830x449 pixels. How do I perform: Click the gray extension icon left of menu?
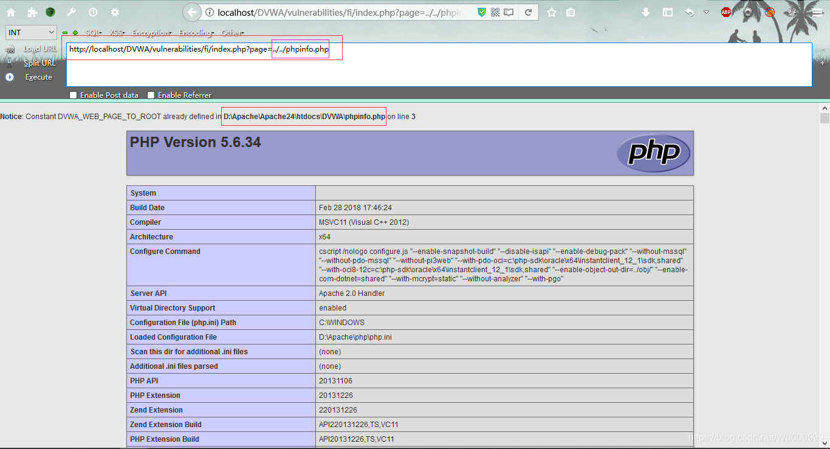coord(791,12)
